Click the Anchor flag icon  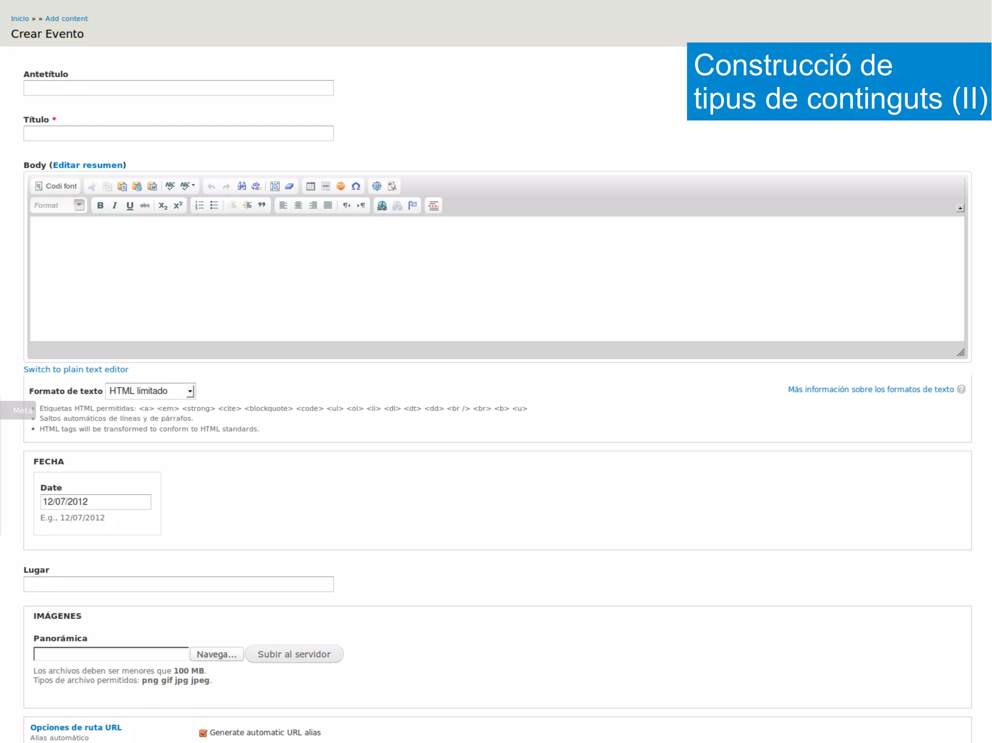point(412,205)
